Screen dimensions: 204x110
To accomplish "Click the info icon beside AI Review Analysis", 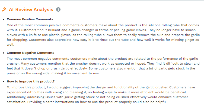I will (x=58, y=9).
